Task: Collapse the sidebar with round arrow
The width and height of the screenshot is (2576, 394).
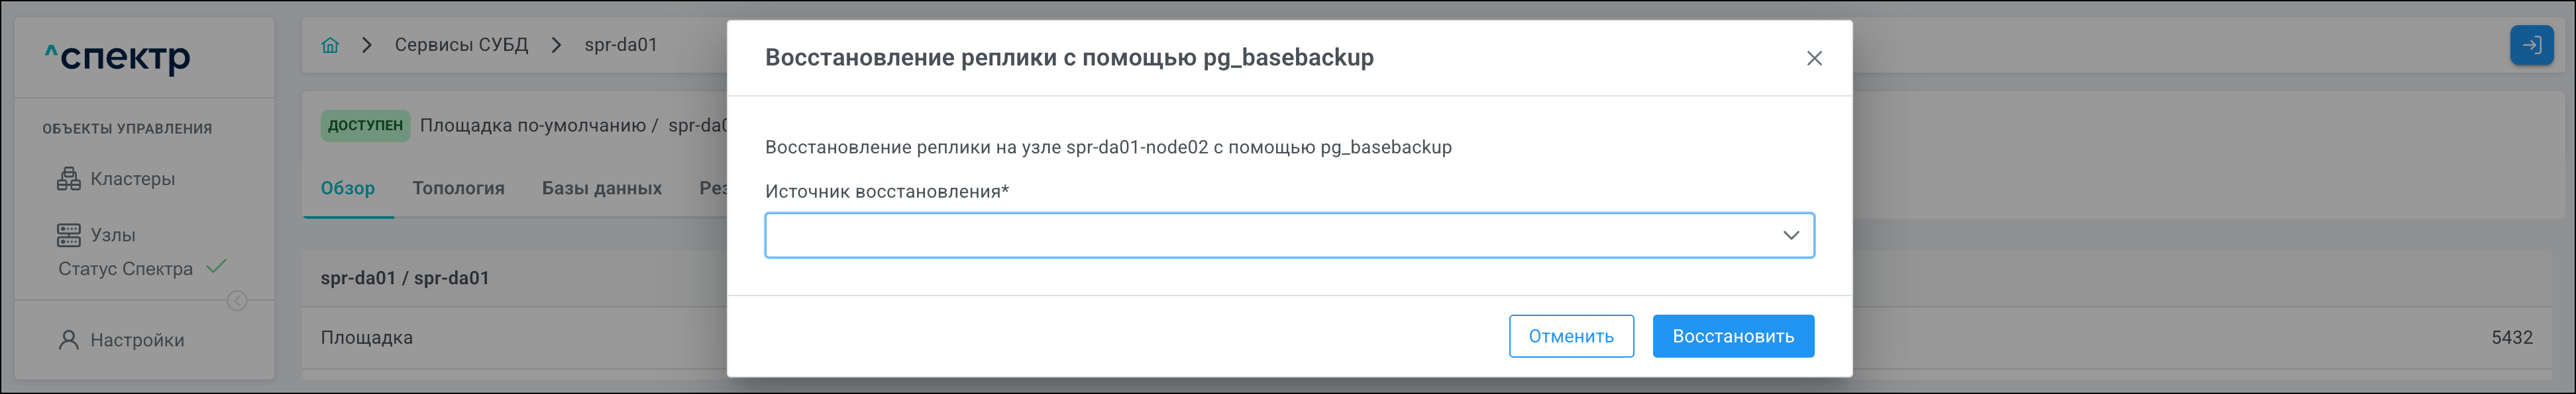Action: pos(237,301)
